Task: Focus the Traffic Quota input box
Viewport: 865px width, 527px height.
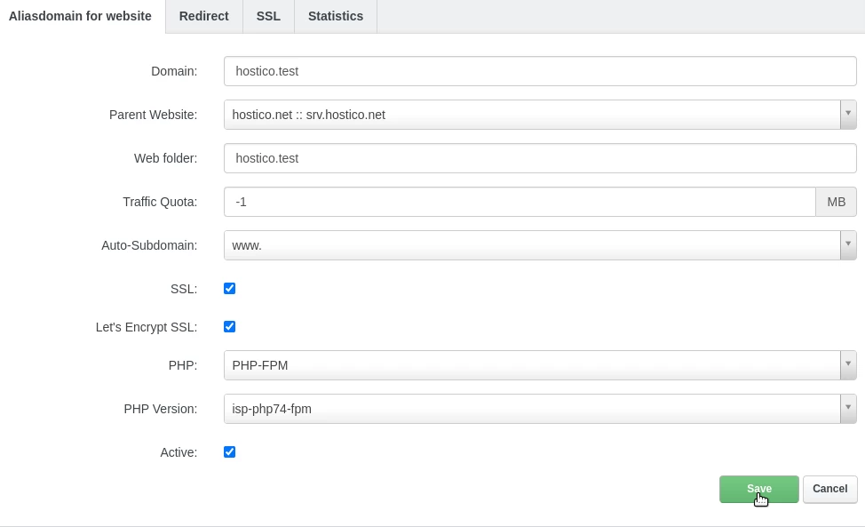Action: pyautogui.click(x=520, y=202)
